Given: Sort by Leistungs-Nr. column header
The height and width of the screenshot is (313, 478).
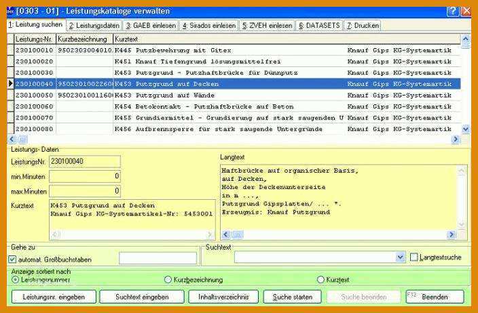Looking at the screenshot, I should coord(35,39).
